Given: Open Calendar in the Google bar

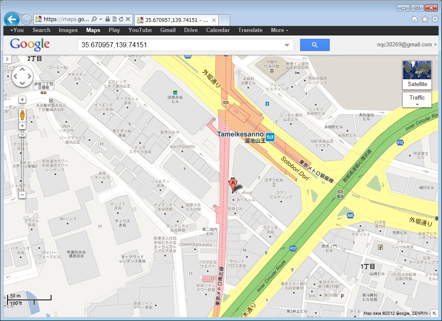Looking at the screenshot, I should click(217, 30).
